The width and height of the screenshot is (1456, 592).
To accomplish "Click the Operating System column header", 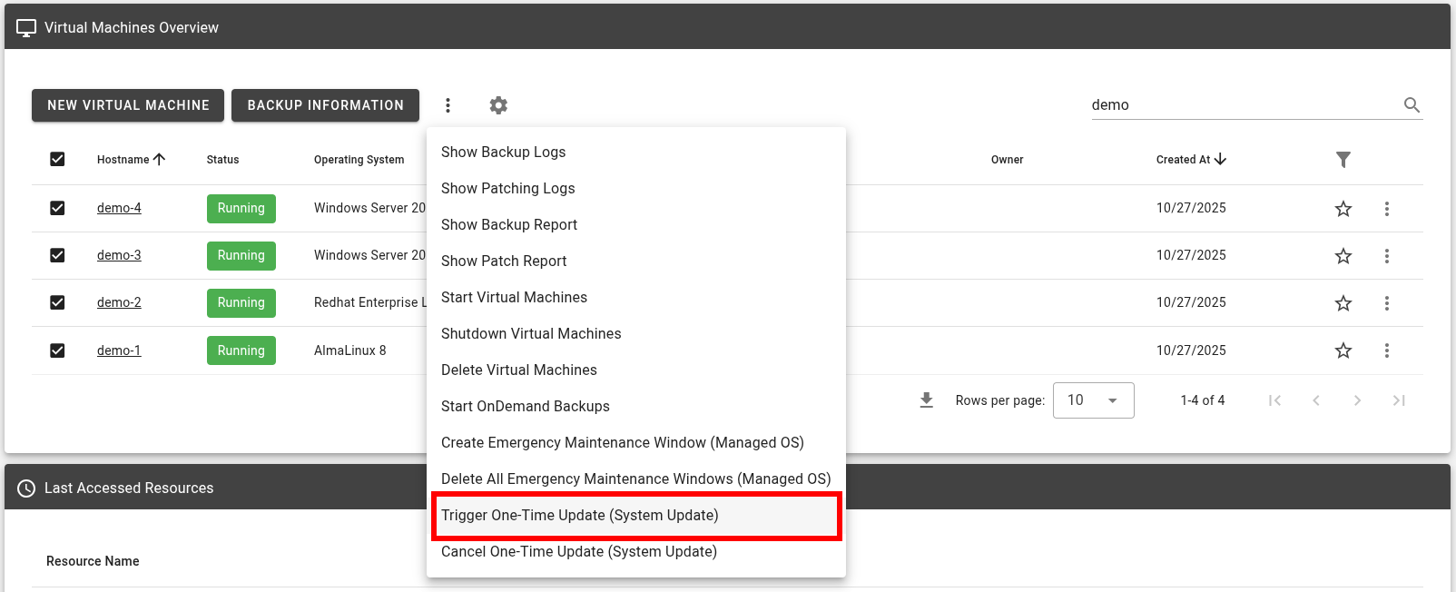I will click(359, 160).
